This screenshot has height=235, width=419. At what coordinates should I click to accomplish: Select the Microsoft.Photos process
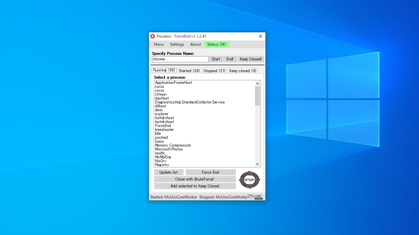point(169,149)
